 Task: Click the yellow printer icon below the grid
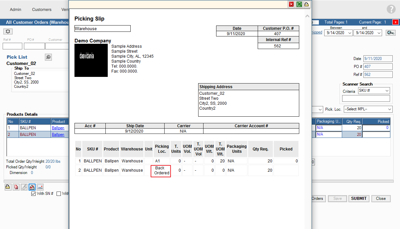tap(8, 187)
